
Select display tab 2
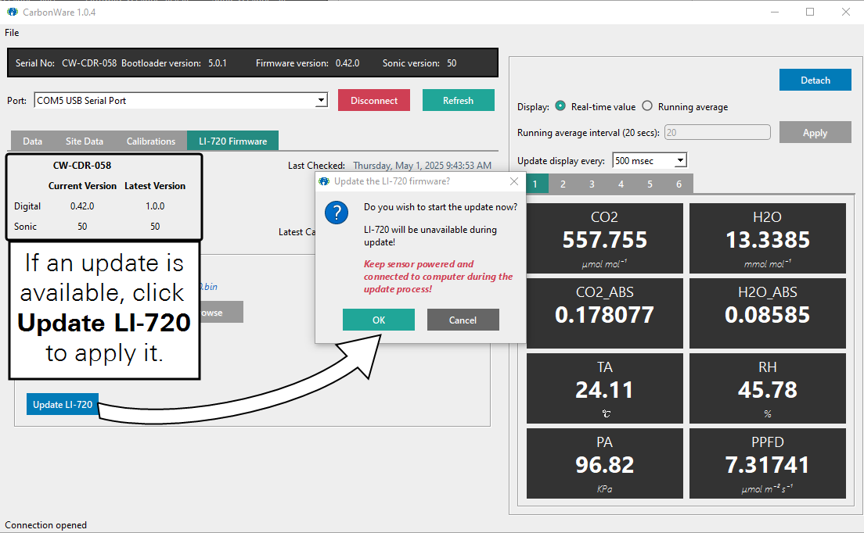pos(563,184)
